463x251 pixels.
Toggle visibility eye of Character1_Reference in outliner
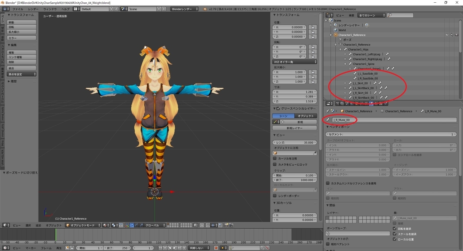pyautogui.click(x=447, y=35)
